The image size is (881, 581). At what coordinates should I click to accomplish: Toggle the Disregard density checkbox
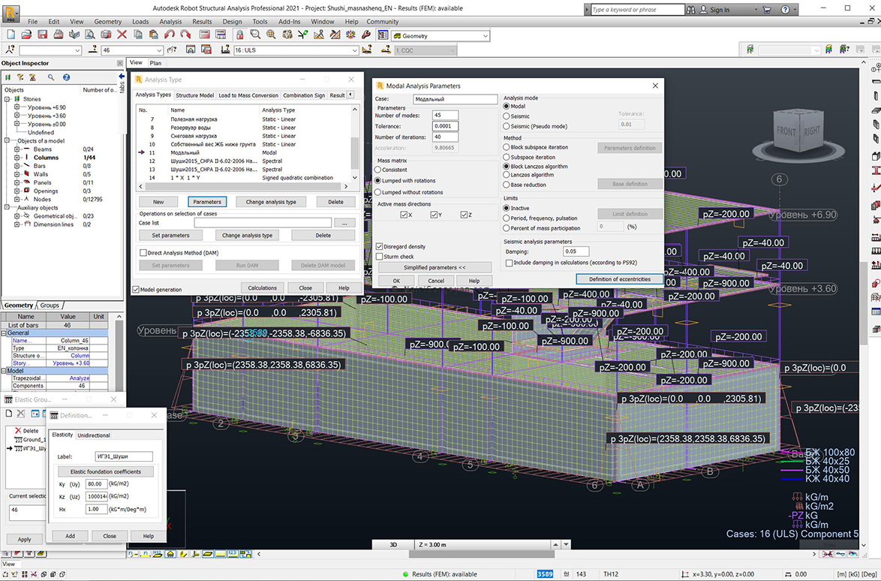[379, 247]
